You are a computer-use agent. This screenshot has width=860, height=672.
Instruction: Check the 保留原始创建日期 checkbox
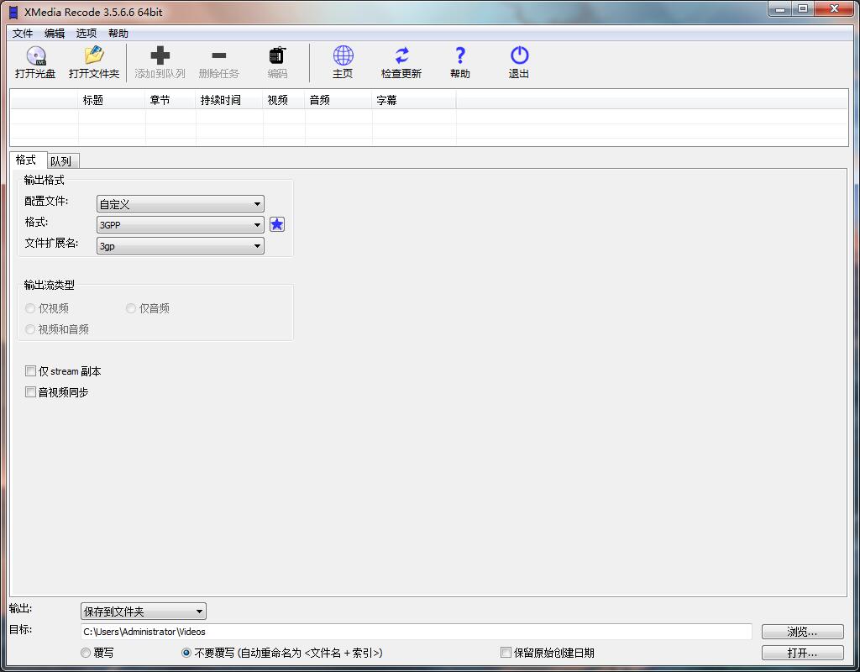[x=506, y=653]
